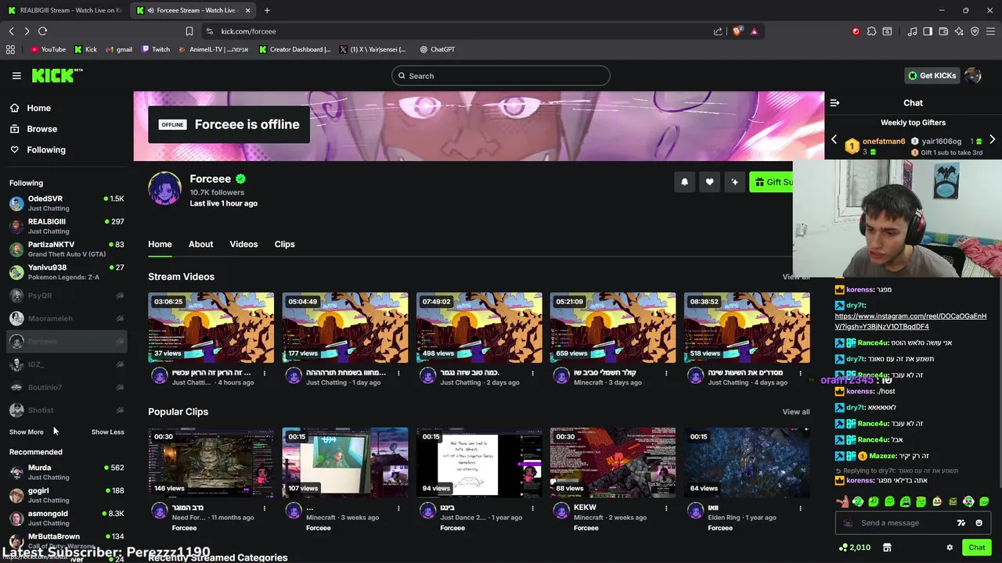Click the Get KICKs button
The image size is (1002, 563).
pyautogui.click(x=932, y=76)
